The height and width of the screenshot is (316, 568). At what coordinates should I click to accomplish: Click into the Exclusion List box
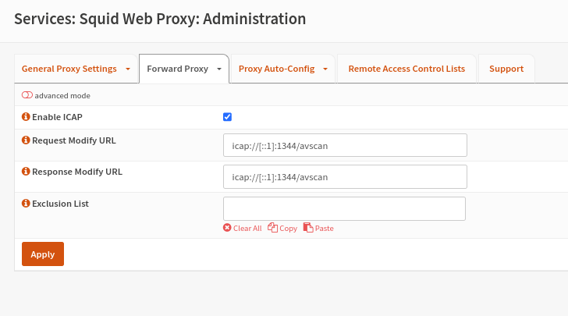(344, 208)
